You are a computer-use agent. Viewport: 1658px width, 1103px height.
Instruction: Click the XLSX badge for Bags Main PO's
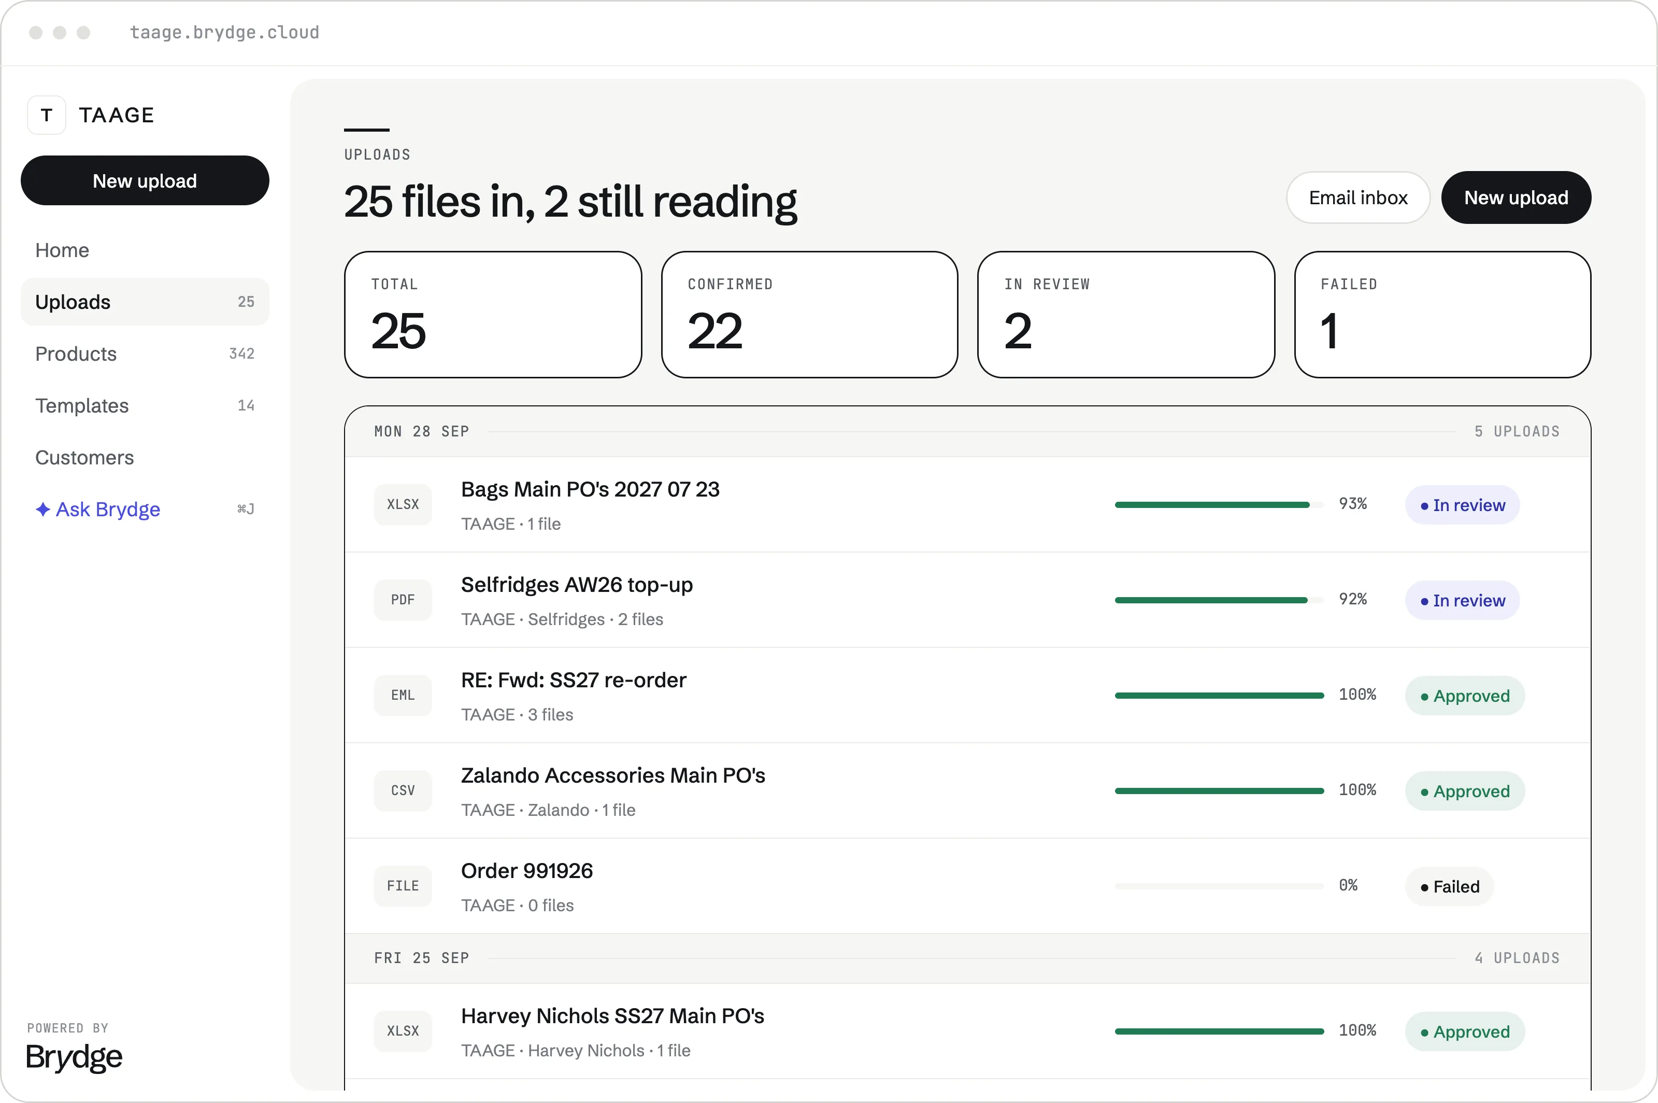[403, 504]
